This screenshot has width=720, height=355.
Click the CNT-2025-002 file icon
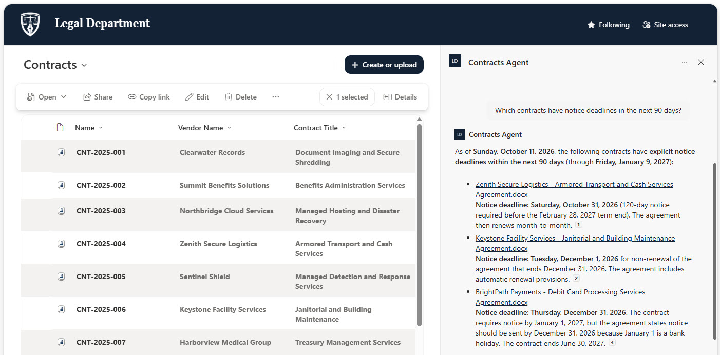(61, 185)
